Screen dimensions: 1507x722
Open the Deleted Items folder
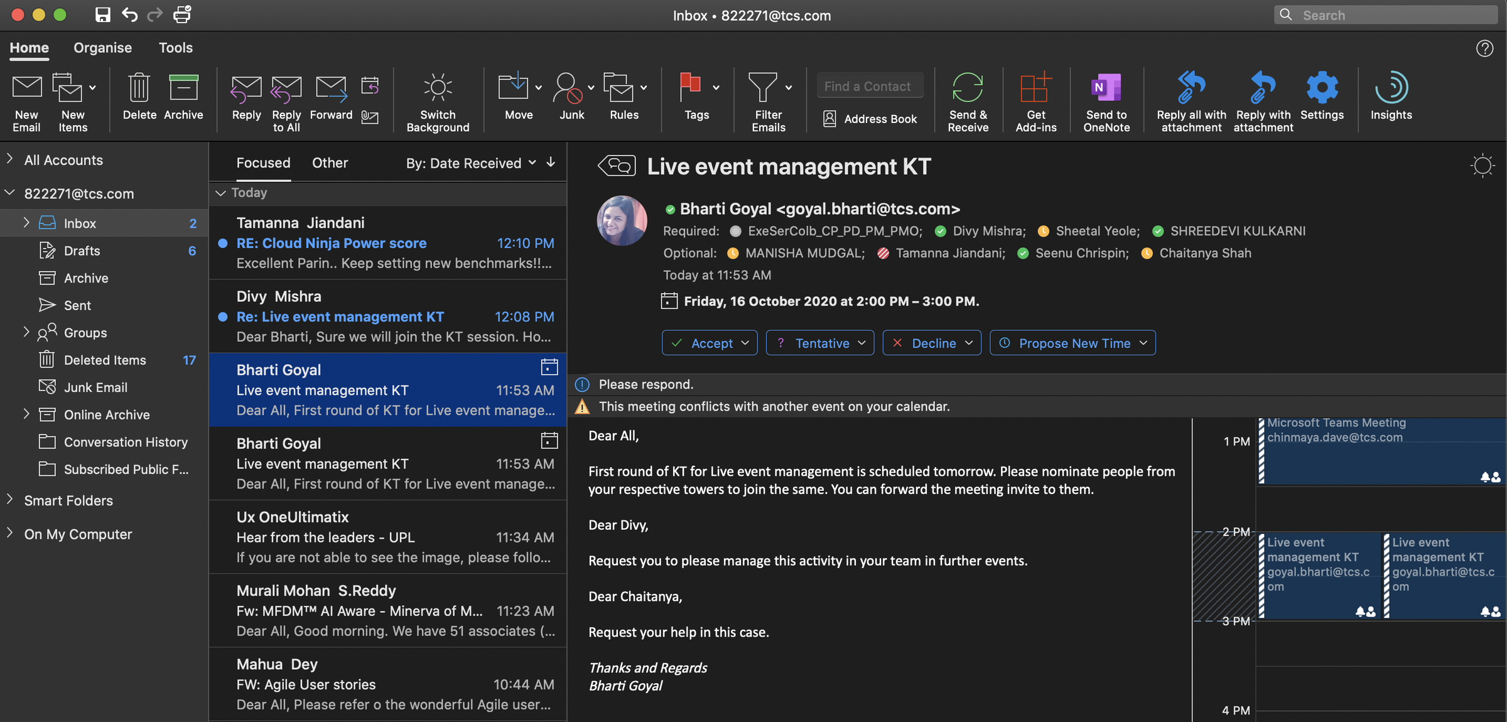pyautogui.click(x=105, y=360)
